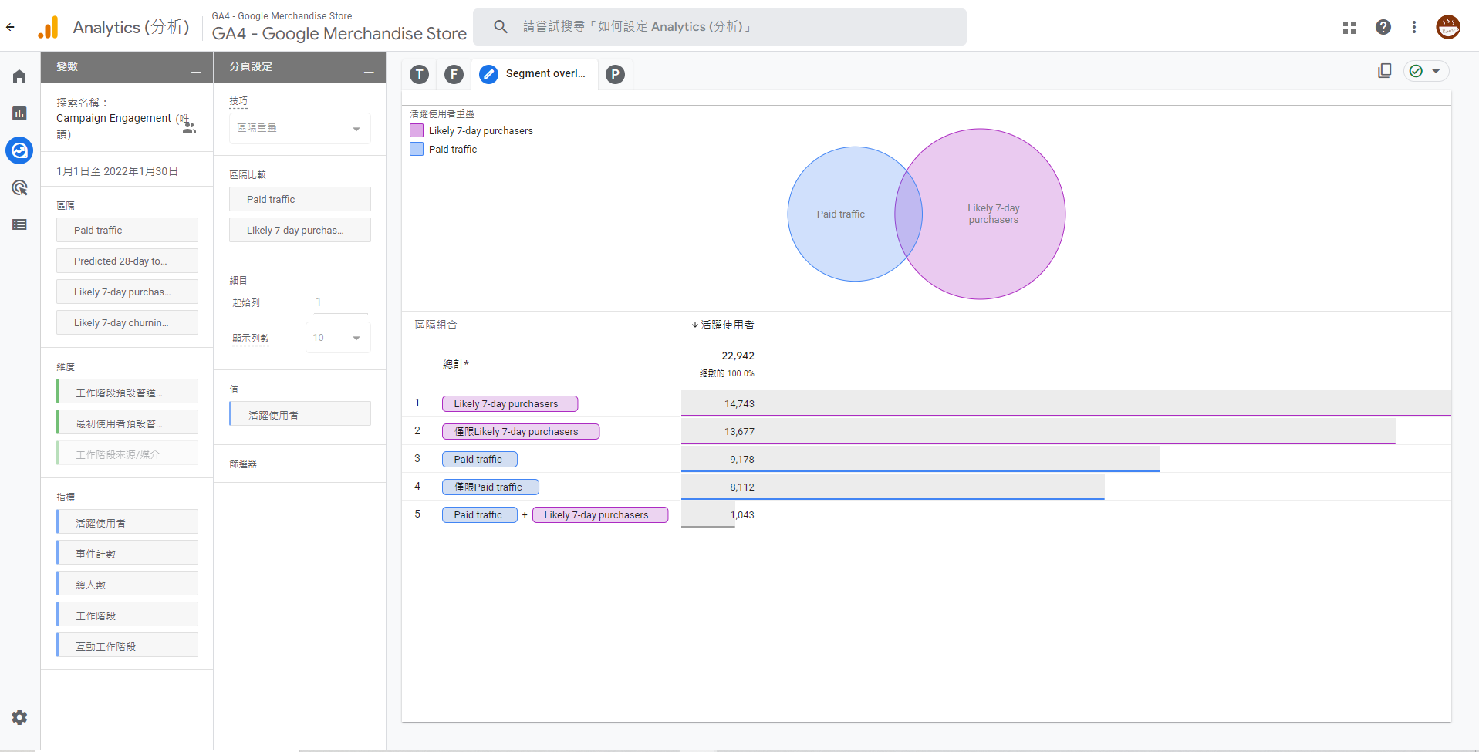Click the duplicate exploration copy icon
The height and width of the screenshot is (752, 1479).
tap(1384, 71)
